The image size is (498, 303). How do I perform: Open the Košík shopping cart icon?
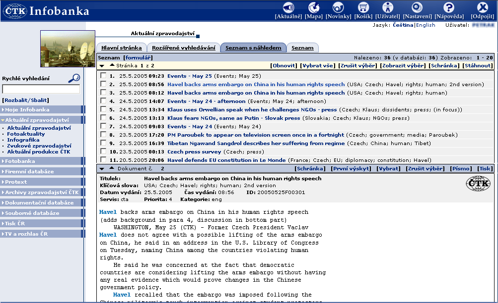(x=363, y=8)
